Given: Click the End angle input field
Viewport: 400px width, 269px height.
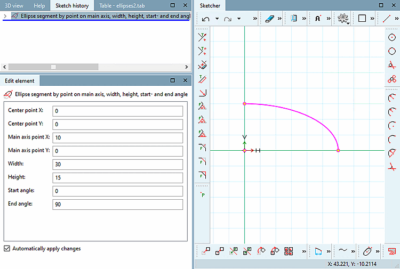Looking at the screenshot, I should [117, 204].
